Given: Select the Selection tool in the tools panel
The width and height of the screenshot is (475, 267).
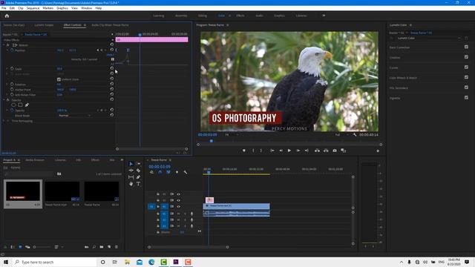Looking at the screenshot, I should click(131, 164).
